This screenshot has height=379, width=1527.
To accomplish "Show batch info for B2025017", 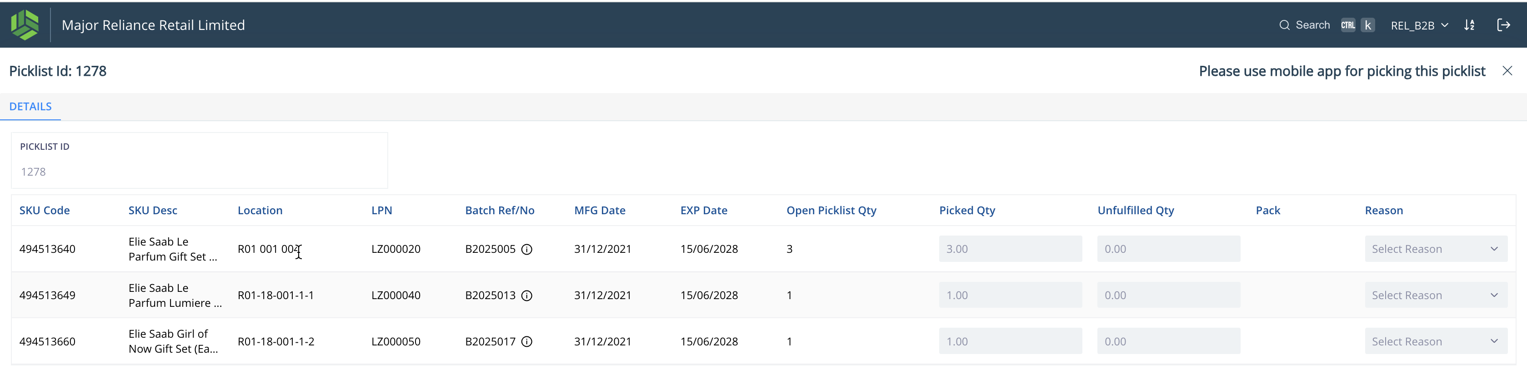I will coord(526,342).
